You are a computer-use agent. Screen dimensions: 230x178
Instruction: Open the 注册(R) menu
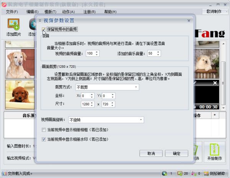pyautogui.click(x=89, y=12)
